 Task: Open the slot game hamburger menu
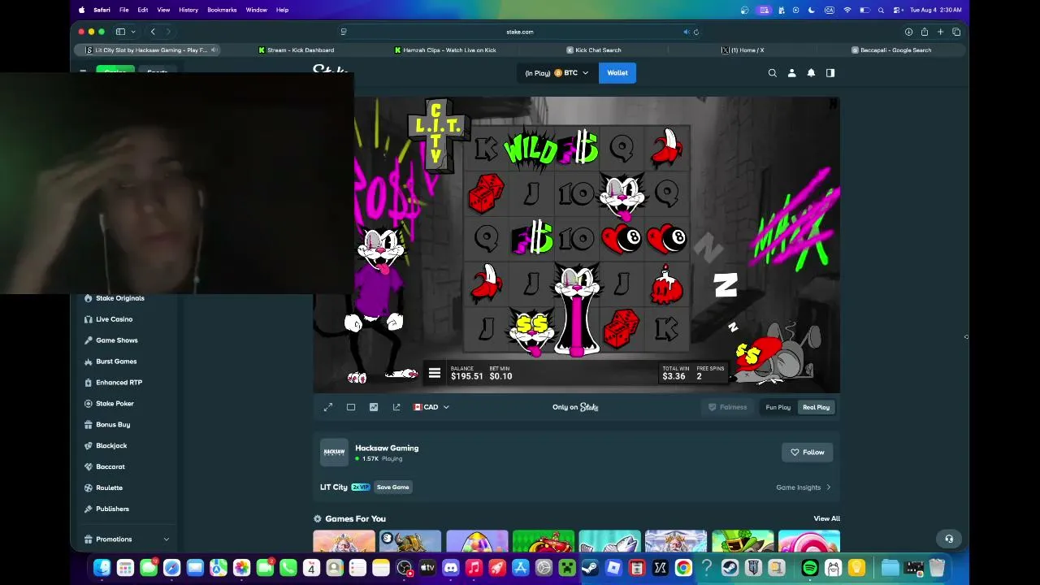435,373
